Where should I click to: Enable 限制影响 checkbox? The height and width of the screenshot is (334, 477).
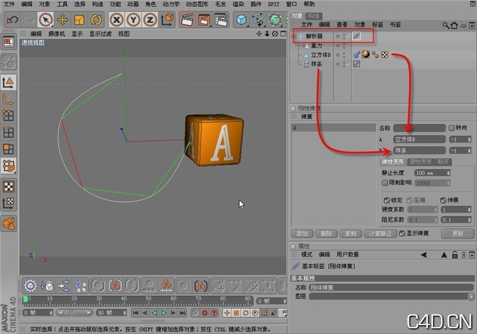[385, 183]
